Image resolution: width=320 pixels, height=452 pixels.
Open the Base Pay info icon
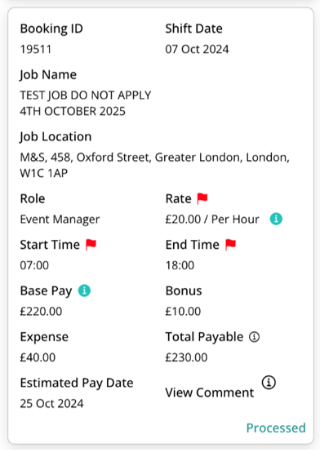coord(84,290)
